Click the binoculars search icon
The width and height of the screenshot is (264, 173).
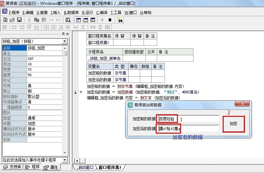[x=120, y=20]
